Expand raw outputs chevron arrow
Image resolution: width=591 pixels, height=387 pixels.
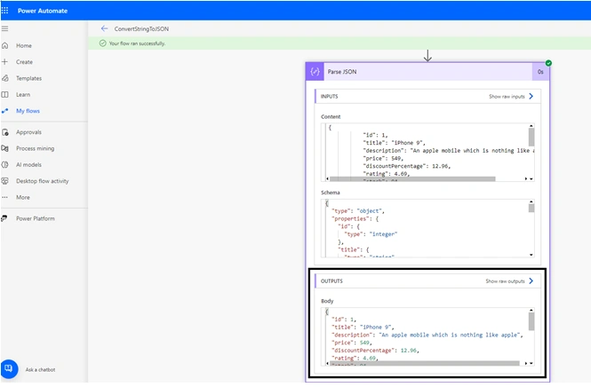pos(531,281)
